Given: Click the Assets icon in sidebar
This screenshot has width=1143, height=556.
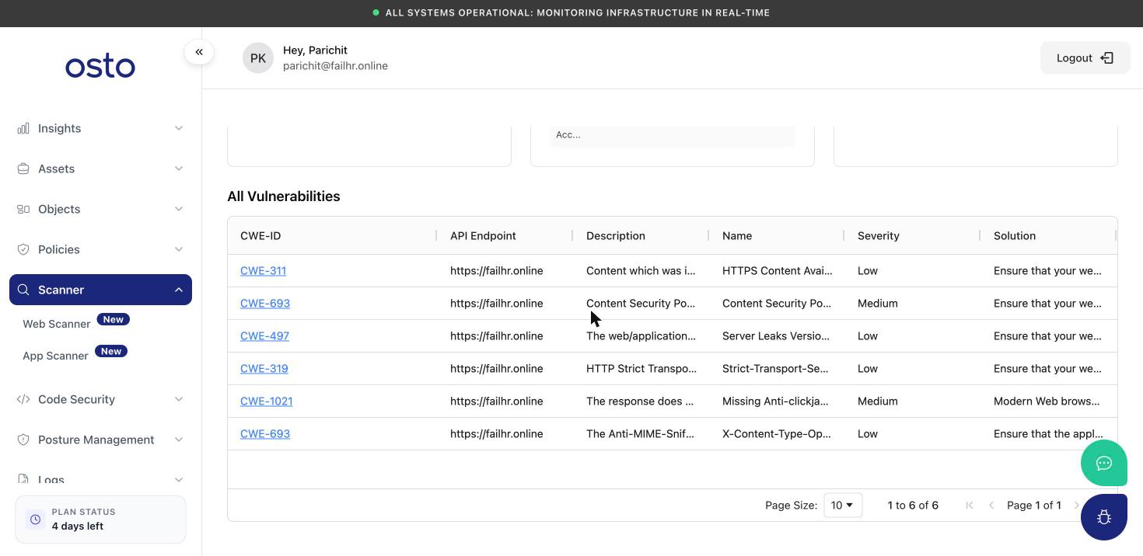Looking at the screenshot, I should point(23,169).
